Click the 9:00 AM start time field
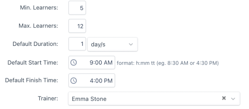This screenshot has width=249, height=109. click(x=92, y=62)
